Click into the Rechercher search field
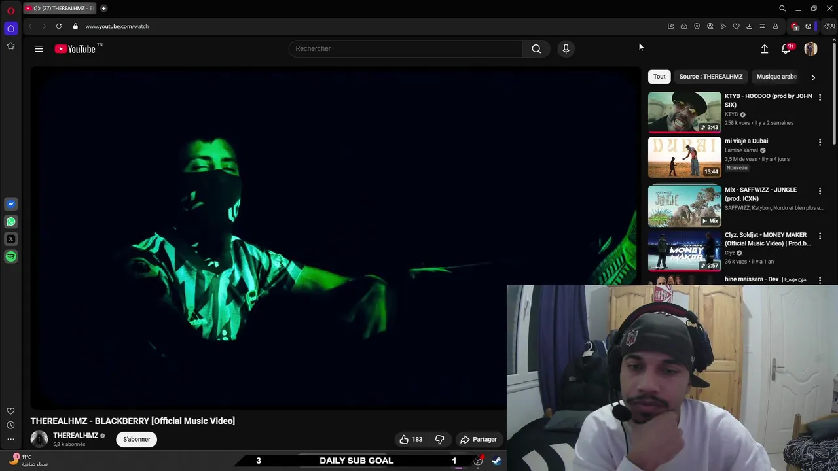 pyautogui.click(x=406, y=48)
